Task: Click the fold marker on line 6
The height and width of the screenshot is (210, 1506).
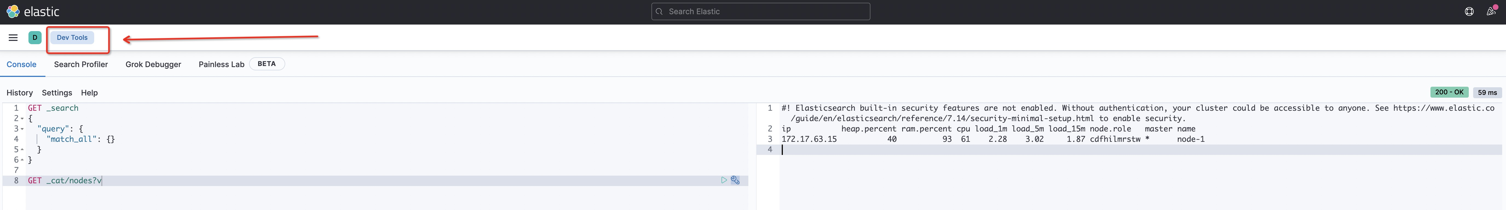Action: tap(22, 160)
